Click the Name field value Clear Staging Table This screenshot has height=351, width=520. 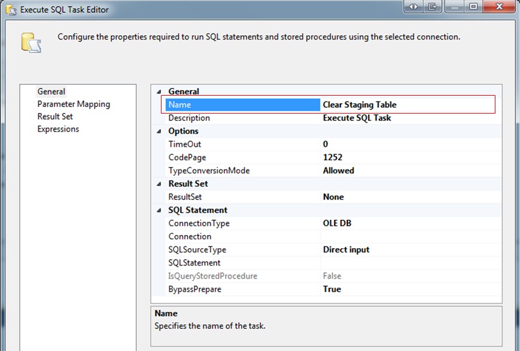point(407,105)
